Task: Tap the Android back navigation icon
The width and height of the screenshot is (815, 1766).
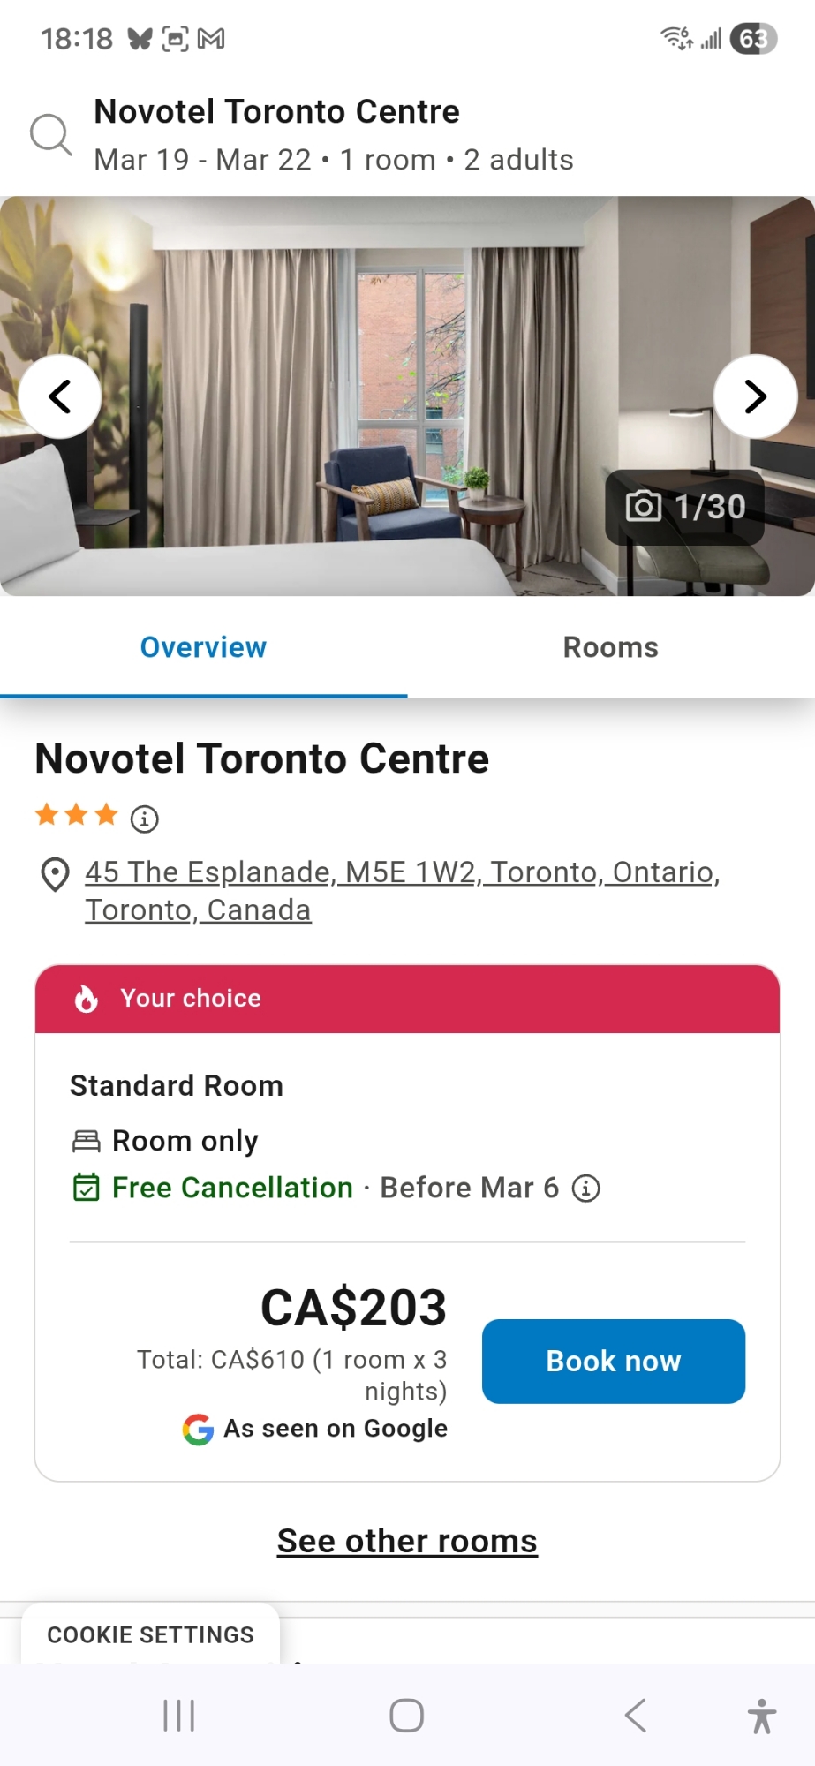Action: point(636,1716)
